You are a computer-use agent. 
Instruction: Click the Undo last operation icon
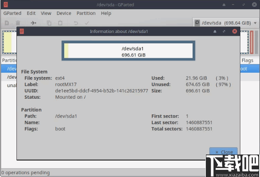(76, 23)
